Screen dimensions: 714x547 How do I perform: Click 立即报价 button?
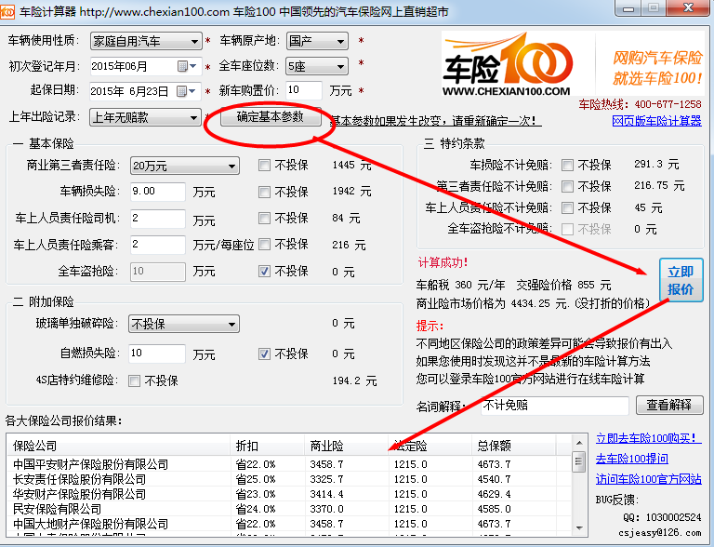point(681,280)
